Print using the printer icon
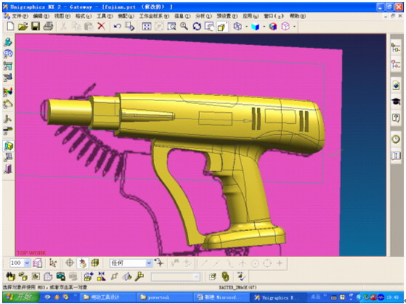 (48, 26)
